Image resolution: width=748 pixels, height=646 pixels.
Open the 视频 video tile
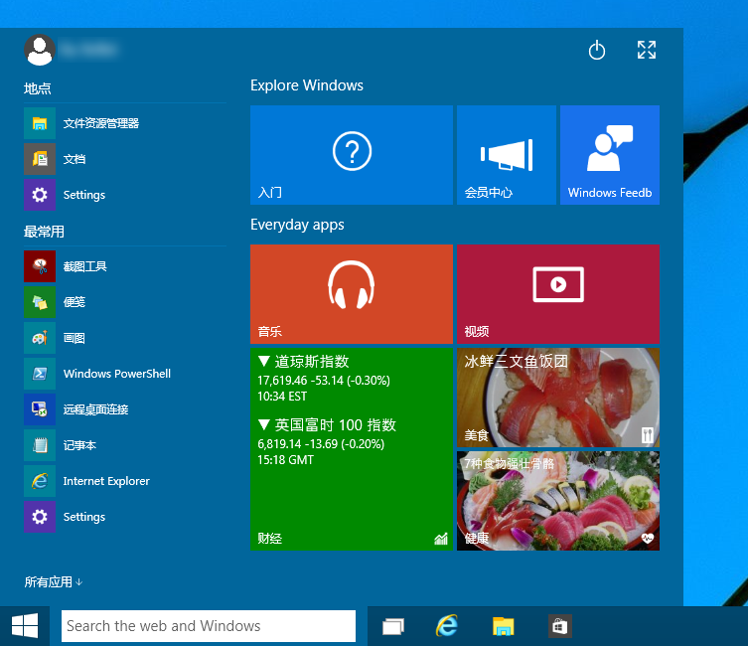tap(558, 294)
